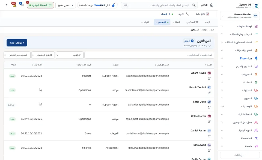
Task: Click the موظف جديد button
Action: click(x=17, y=43)
